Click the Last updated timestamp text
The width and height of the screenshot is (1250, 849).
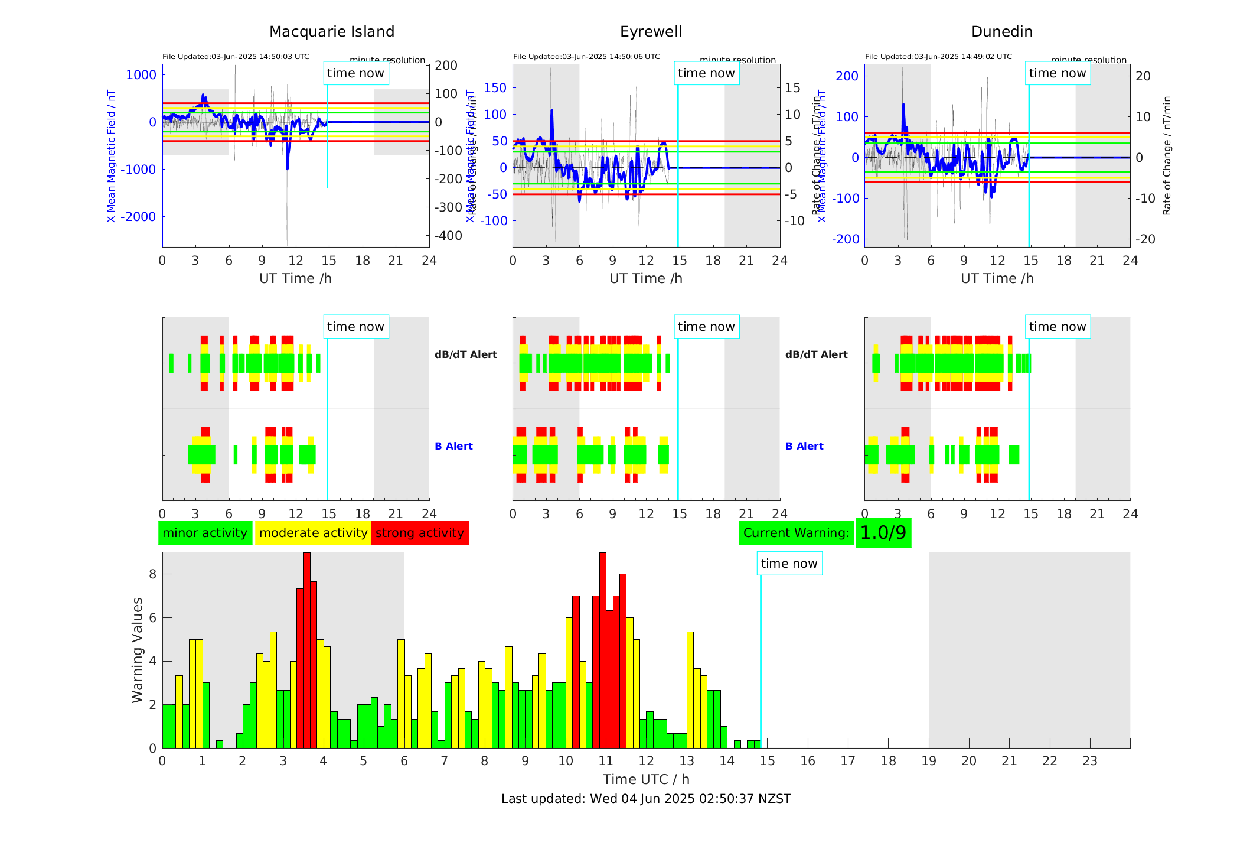(x=646, y=799)
